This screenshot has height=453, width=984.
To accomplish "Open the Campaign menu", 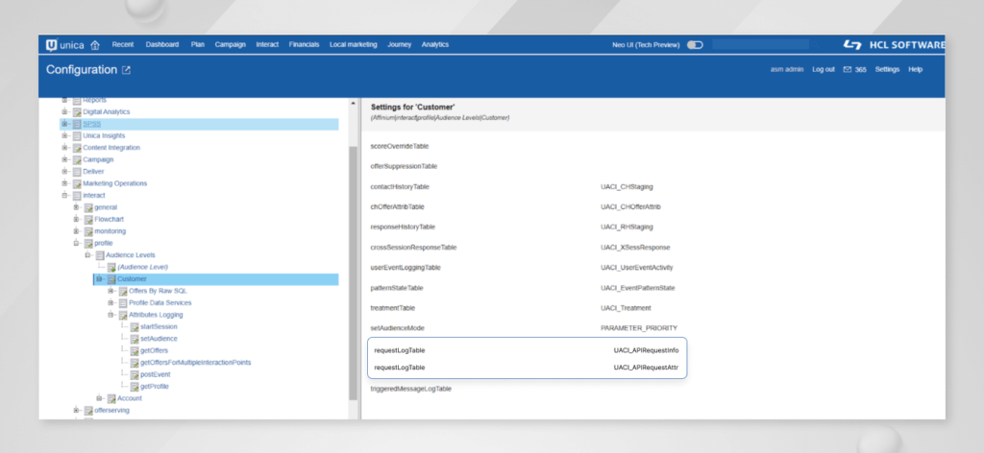I will (230, 44).
